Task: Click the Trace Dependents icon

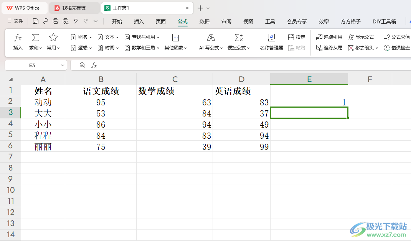Action: 319,48
